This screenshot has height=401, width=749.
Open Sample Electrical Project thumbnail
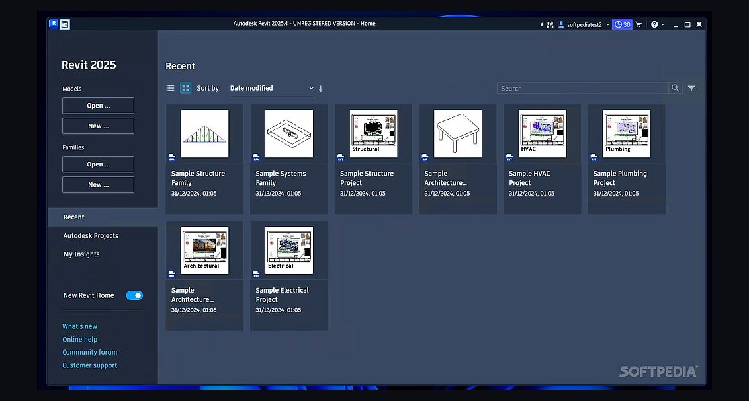[289, 250]
